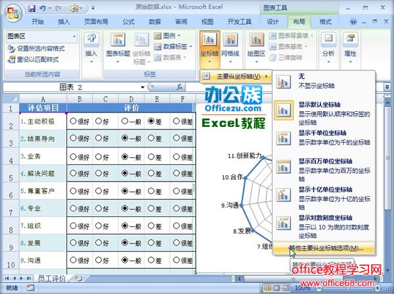Select 差 radio for 1.主动积极
This screenshot has width=394, height=294.
(x=151, y=121)
